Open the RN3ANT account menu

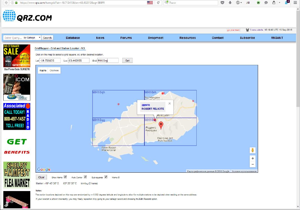[277, 38]
